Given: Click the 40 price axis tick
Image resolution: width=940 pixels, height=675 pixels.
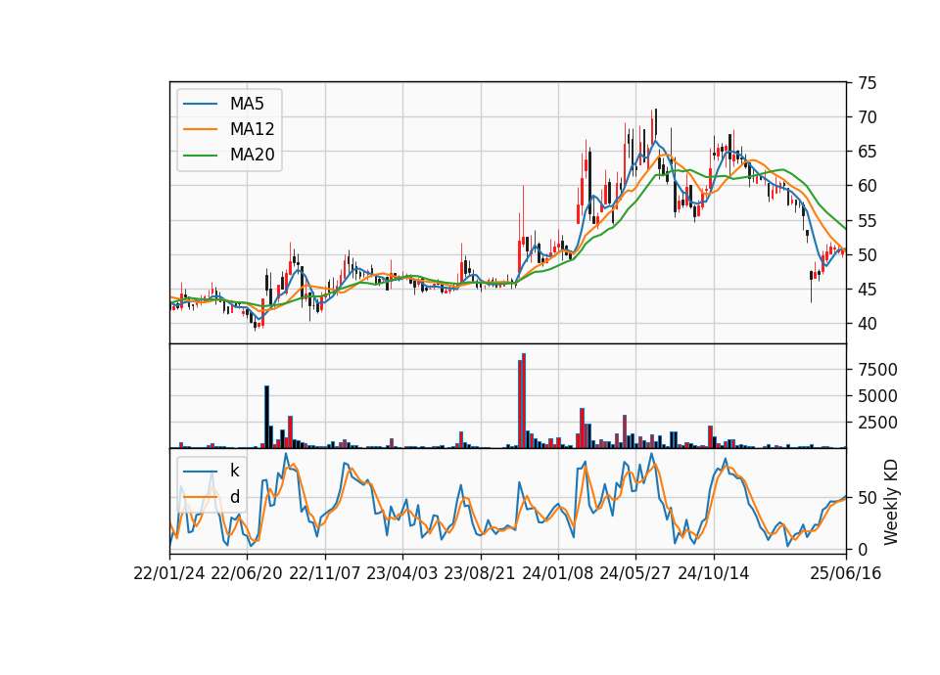Looking at the screenshot, I should [868, 324].
